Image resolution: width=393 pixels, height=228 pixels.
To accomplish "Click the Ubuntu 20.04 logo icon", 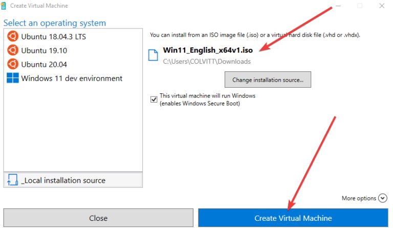I will point(12,64).
